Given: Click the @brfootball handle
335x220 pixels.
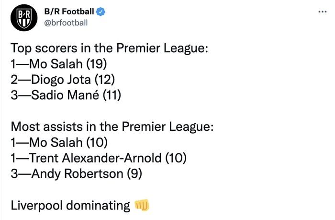Looking at the screenshot, I should pos(65,23).
